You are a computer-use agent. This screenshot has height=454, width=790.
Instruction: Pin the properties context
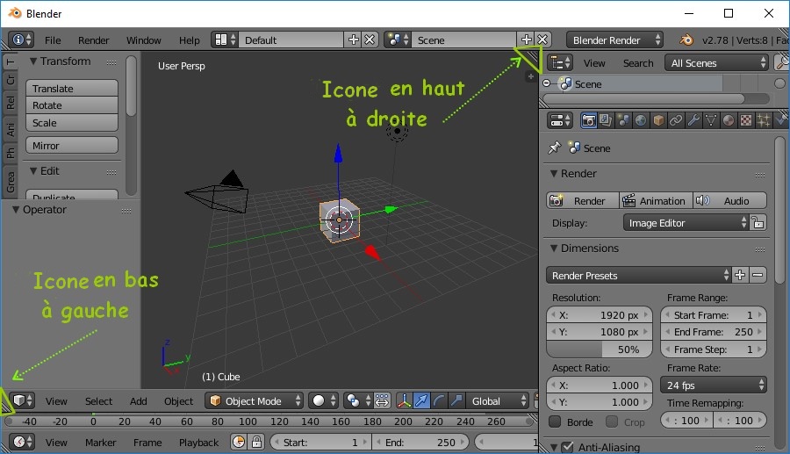point(554,148)
